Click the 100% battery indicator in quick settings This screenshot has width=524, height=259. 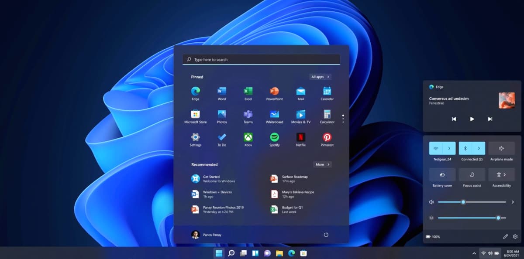coord(433,237)
